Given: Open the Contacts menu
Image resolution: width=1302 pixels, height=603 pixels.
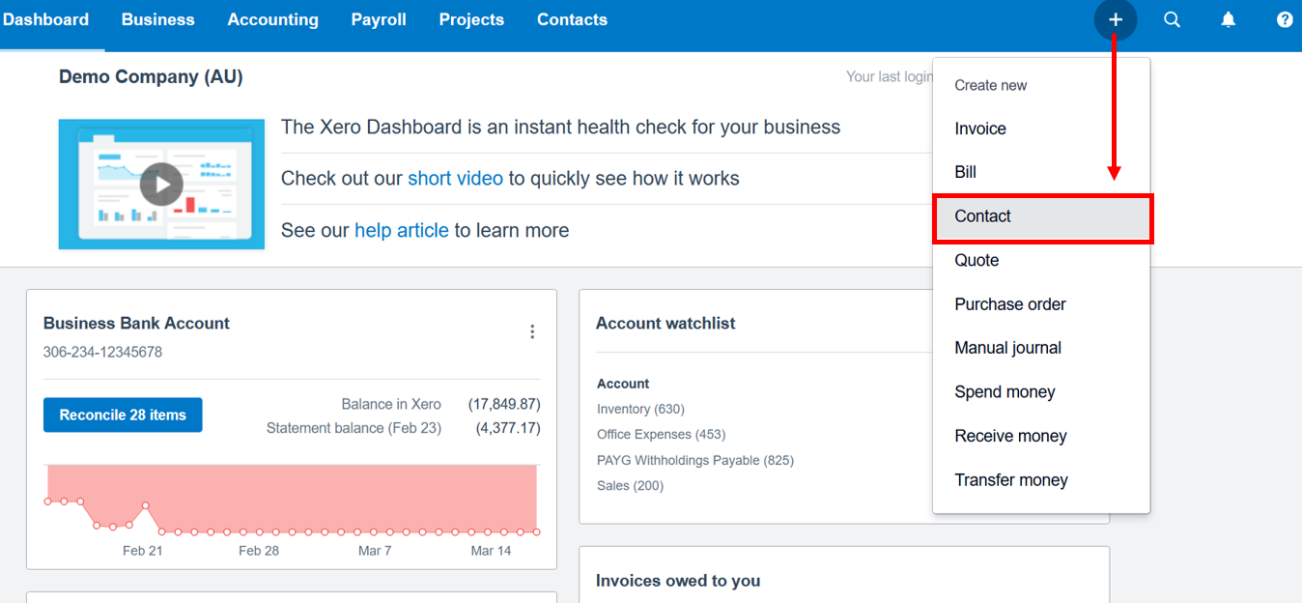Looking at the screenshot, I should 572,19.
